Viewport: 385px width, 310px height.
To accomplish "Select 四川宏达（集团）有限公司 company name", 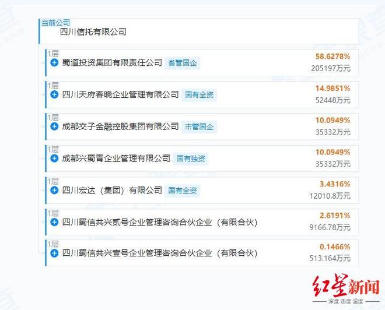I will pyautogui.click(x=111, y=190).
